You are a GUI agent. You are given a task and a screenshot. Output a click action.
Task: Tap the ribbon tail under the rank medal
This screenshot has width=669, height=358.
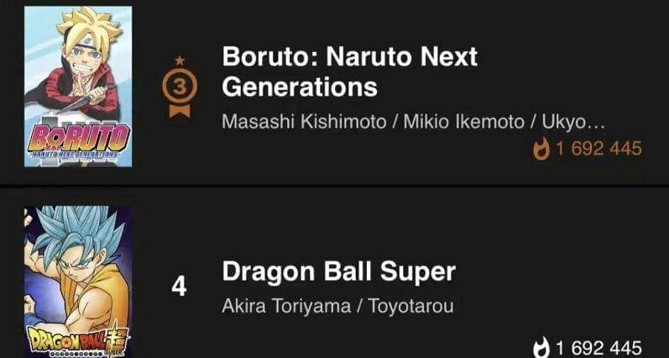(x=179, y=109)
